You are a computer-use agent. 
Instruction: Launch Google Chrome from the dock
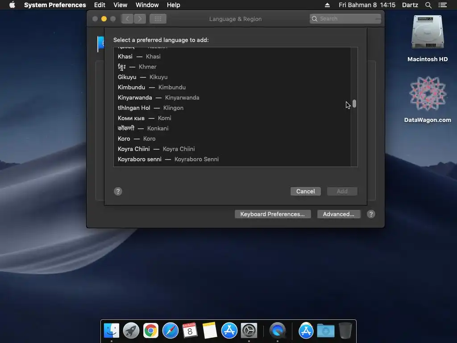click(151, 330)
